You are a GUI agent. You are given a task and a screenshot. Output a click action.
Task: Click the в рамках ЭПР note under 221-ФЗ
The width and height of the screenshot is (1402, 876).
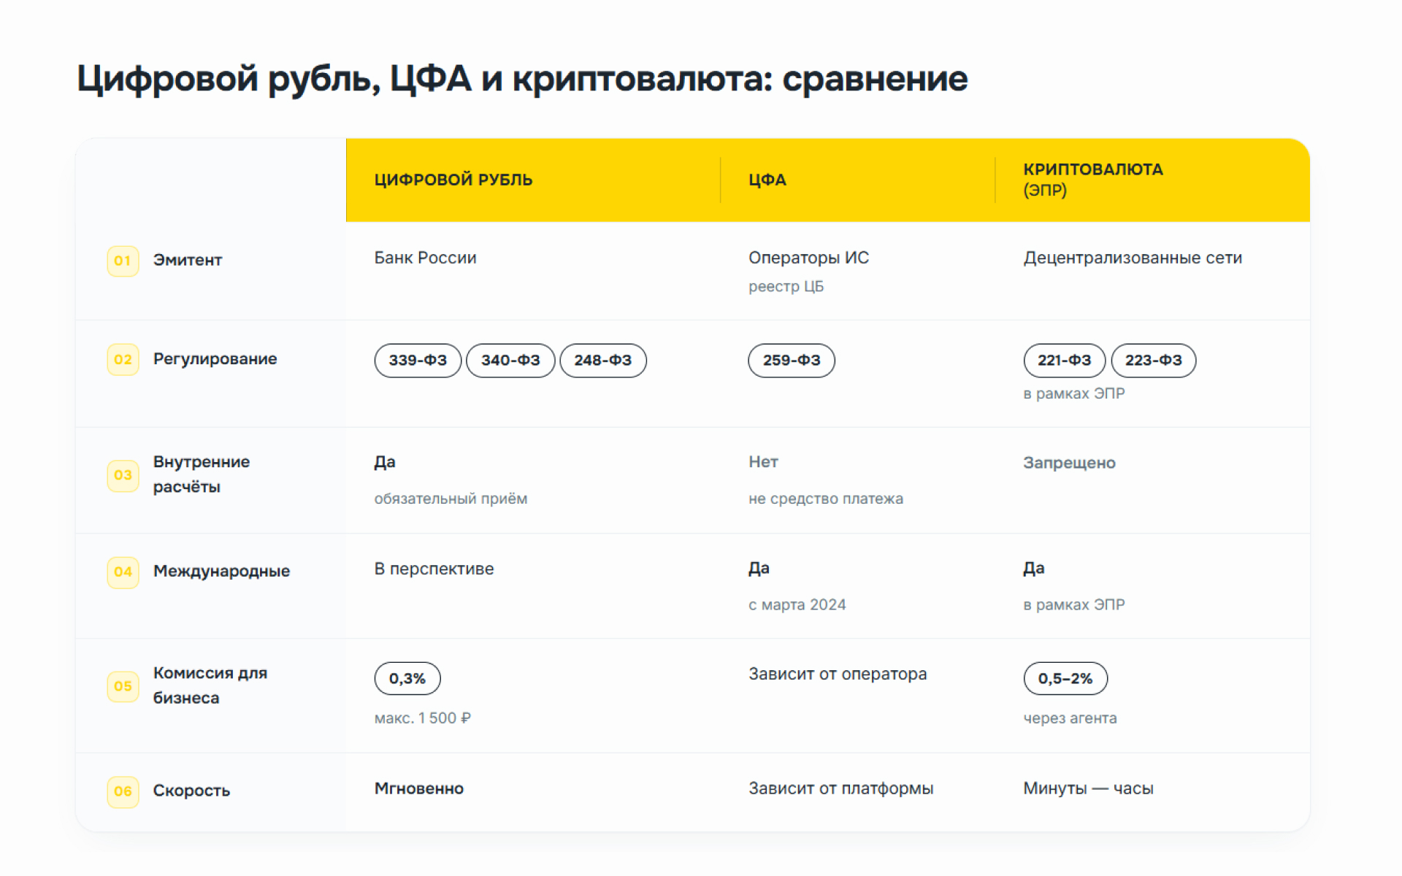pos(1074,394)
